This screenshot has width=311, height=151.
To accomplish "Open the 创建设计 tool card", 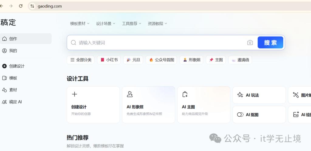I will [x=93, y=105].
